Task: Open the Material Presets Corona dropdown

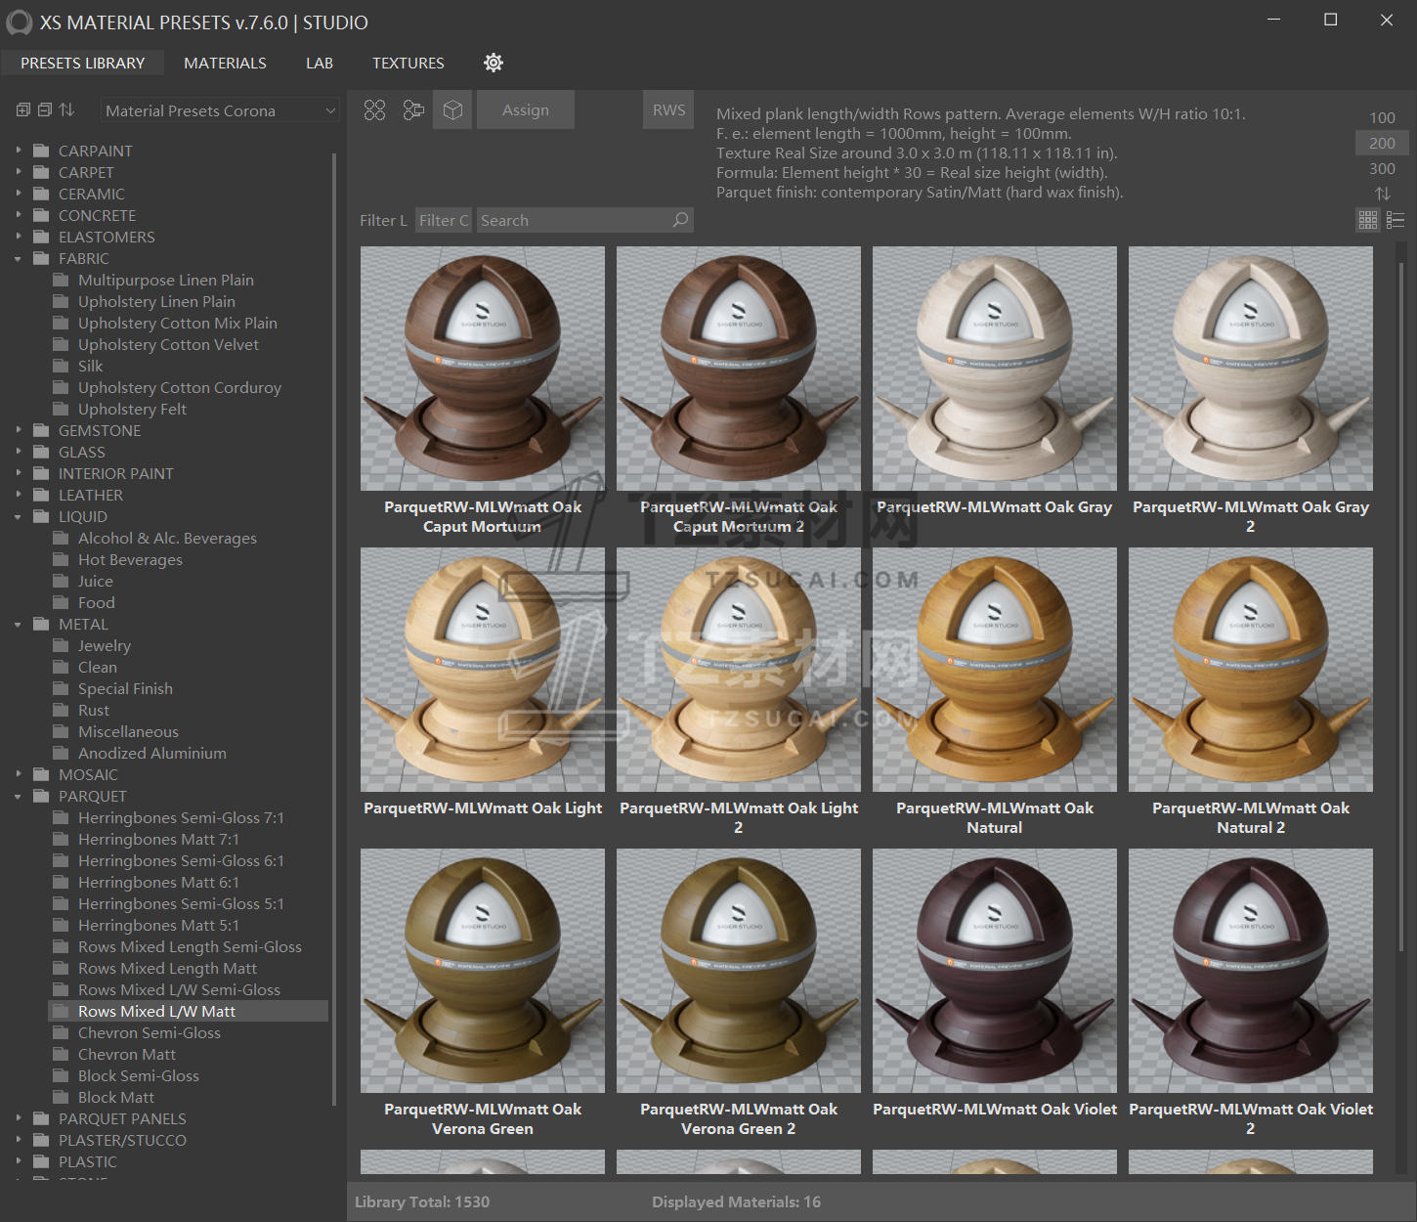Action: pyautogui.click(x=220, y=111)
